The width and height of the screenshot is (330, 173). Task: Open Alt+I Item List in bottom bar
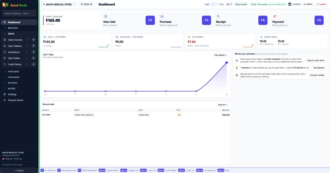(x=148, y=171)
